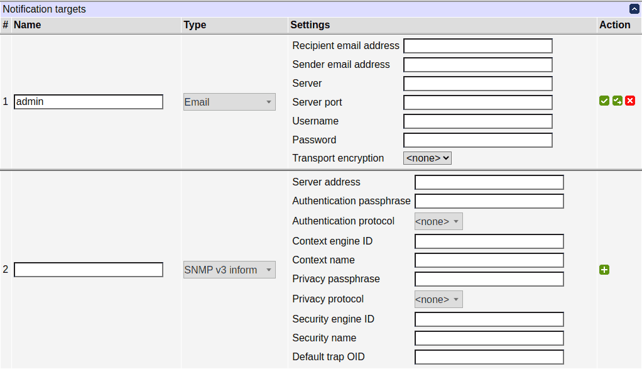The height and width of the screenshot is (369, 642).
Task: Open the SNMP v3 inform type dropdown
Action: (229, 269)
